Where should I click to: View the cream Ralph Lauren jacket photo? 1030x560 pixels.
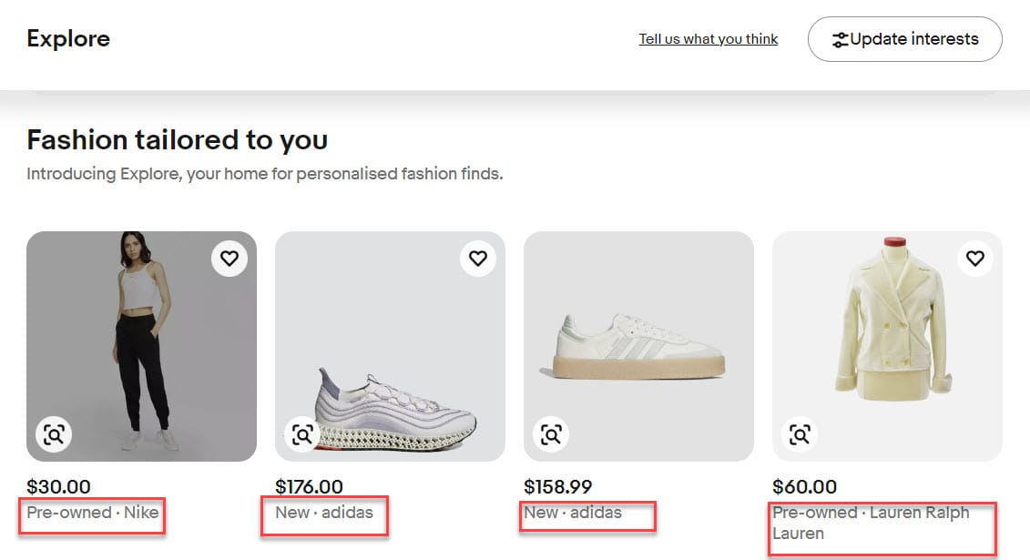pos(887,346)
